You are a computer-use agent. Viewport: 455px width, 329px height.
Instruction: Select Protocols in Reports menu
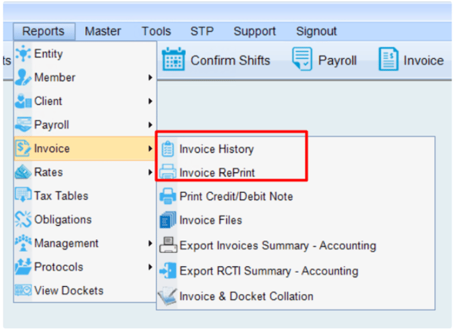[85, 267]
